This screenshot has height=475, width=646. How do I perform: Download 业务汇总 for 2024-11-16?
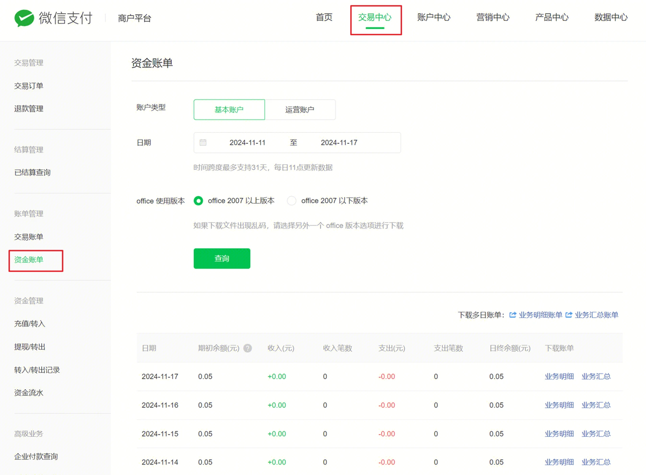tap(596, 405)
